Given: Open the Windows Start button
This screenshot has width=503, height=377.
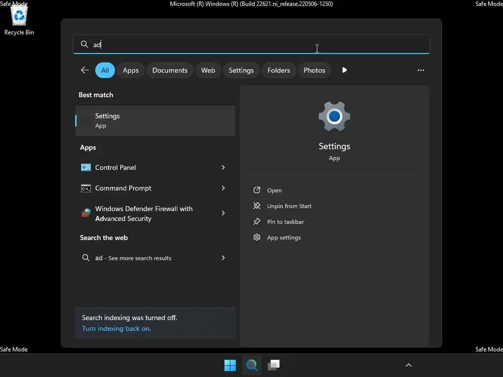Looking at the screenshot, I should pyautogui.click(x=230, y=365).
